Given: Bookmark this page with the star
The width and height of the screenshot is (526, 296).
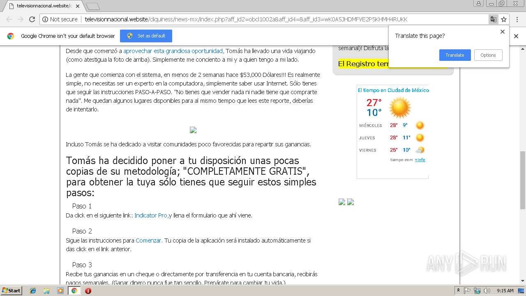Looking at the screenshot, I should tap(504, 19).
